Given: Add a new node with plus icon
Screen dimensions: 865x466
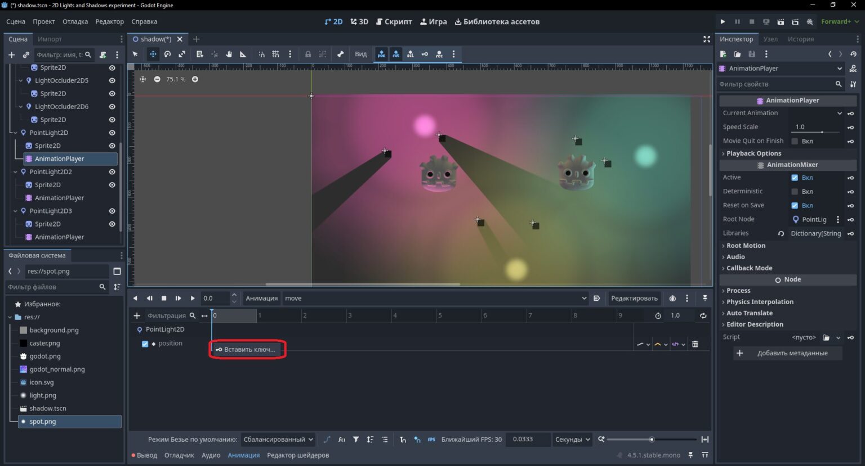Looking at the screenshot, I should pyautogui.click(x=11, y=55).
